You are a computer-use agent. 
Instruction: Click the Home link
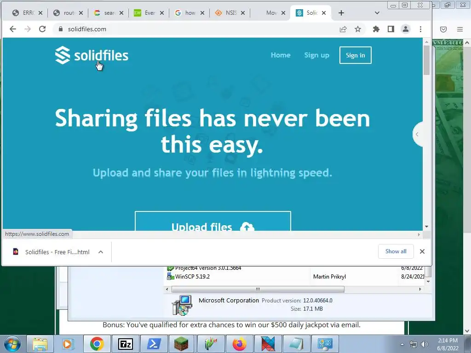pos(281,55)
